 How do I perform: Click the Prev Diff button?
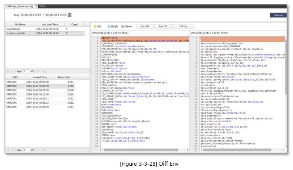pos(163,26)
